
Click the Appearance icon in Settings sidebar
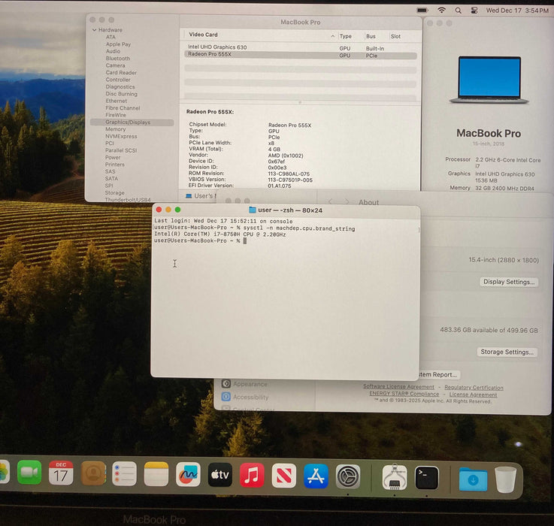[226, 384]
